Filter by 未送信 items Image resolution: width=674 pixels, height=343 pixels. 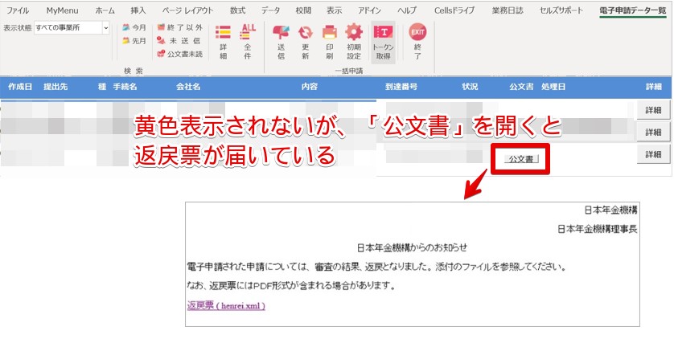click(179, 41)
